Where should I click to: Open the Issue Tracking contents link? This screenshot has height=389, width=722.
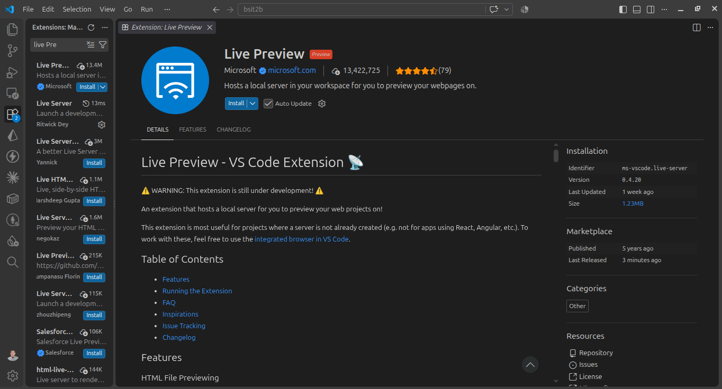tap(184, 326)
